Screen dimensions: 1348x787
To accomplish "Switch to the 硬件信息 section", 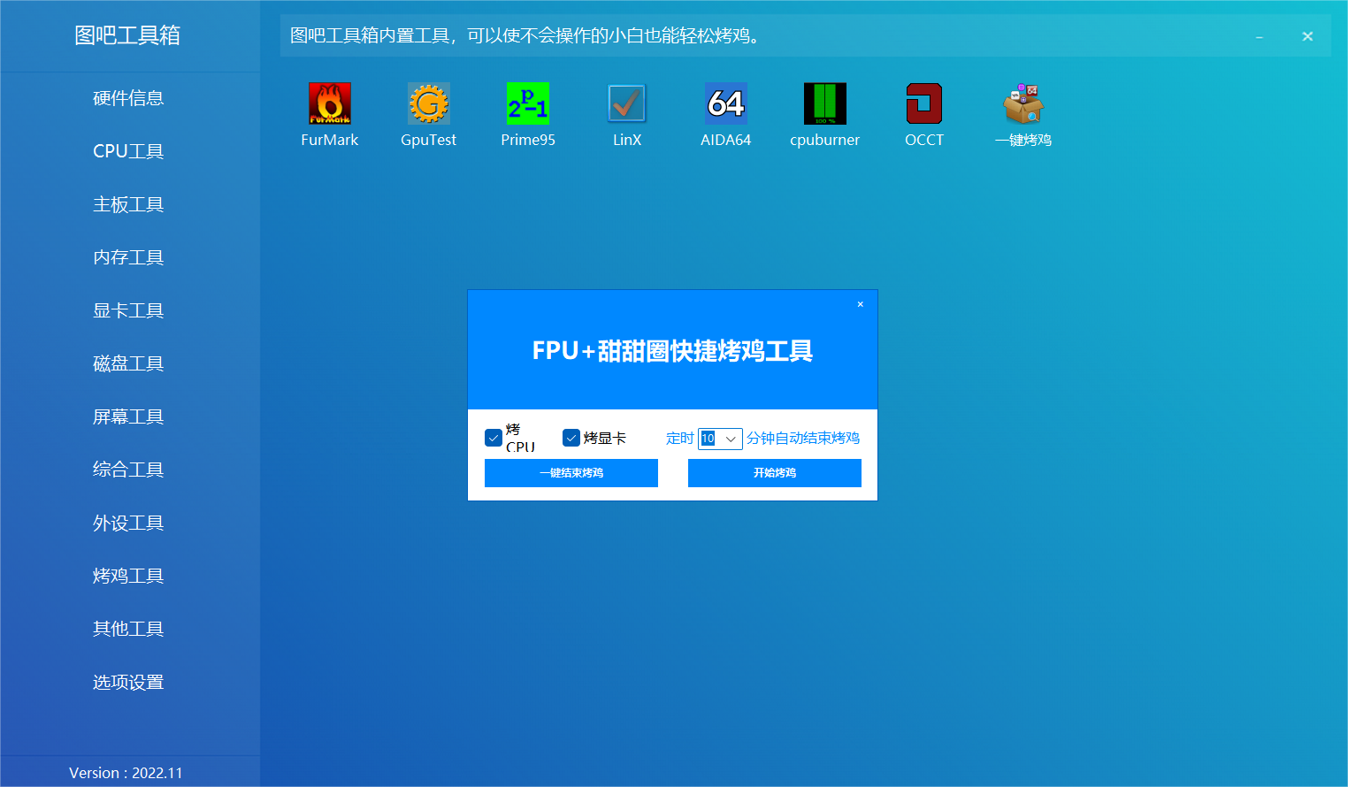I will pyautogui.click(x=128, y=98).
